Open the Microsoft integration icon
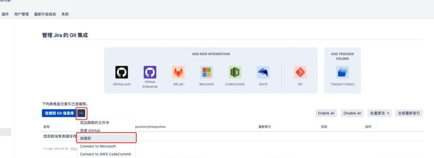 [x=207, y=72]
